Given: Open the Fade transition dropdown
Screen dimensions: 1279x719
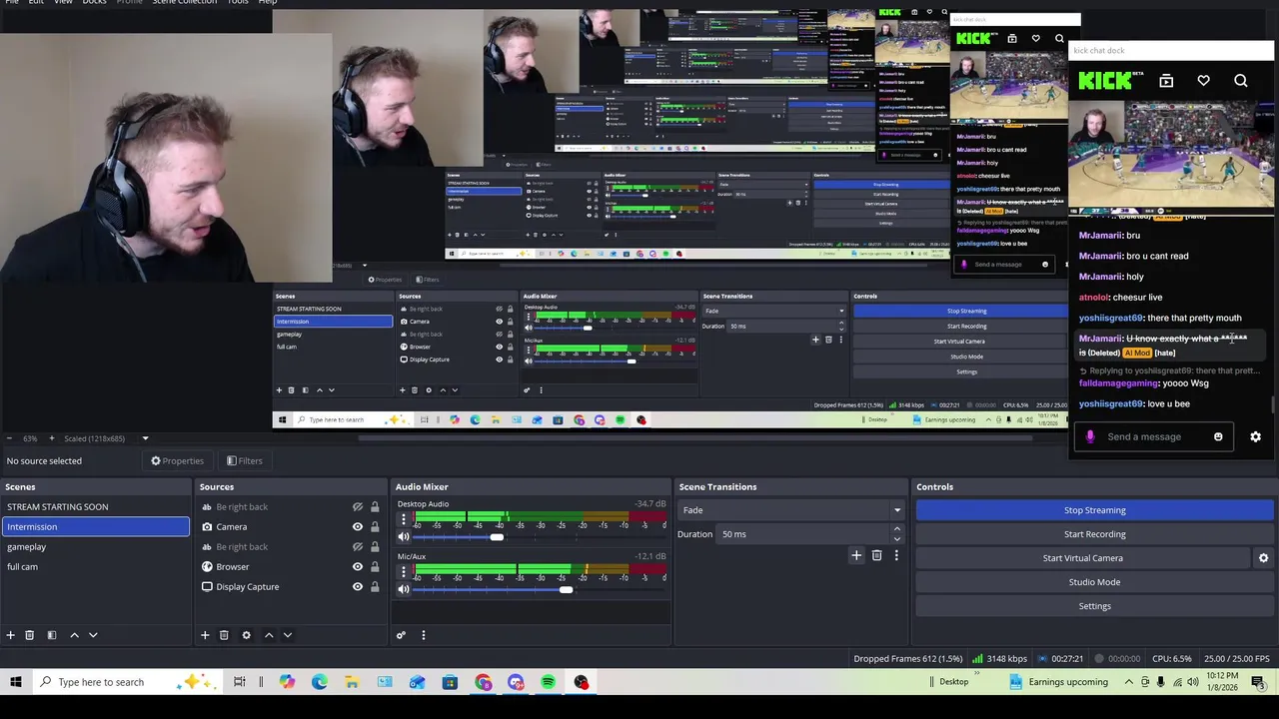Looking at the screenshot, I should 790,510.
